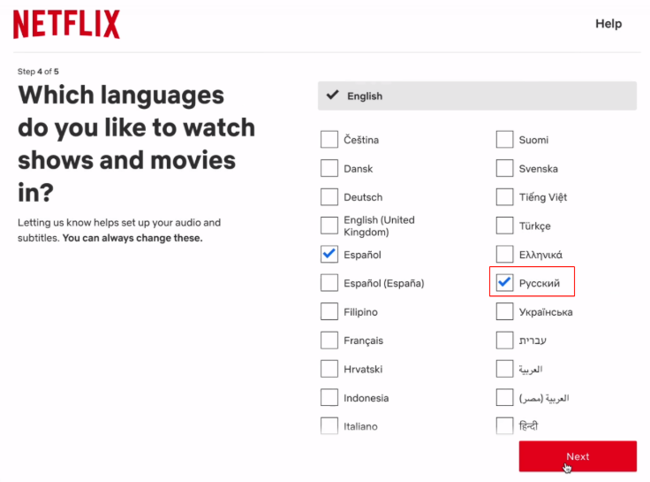The width and height of the screenshot is (650, 482).
Task: Enable the Italiano checkbox
Action: pos(329,426)
